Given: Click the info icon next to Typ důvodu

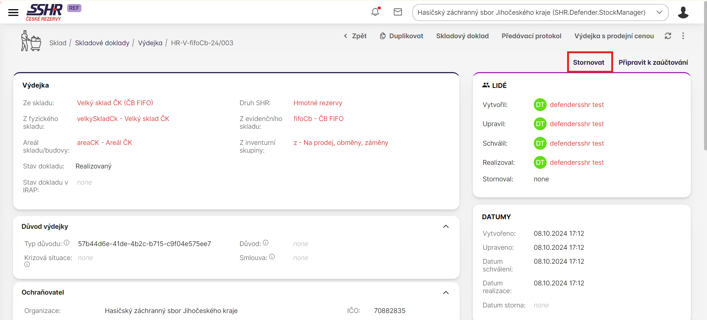Looking at the screenshot, I should [x=67, y=243].
